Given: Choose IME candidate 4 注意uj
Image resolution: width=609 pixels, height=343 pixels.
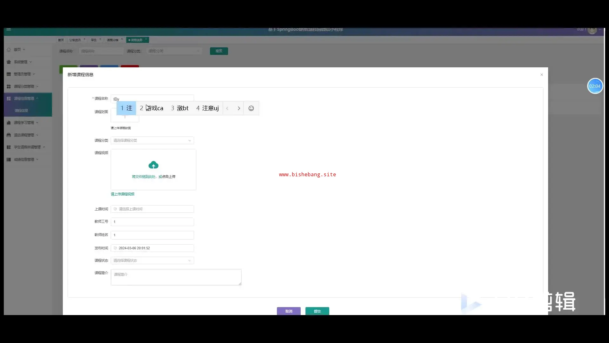Looking at the screenshot, I should click(207, 108).
